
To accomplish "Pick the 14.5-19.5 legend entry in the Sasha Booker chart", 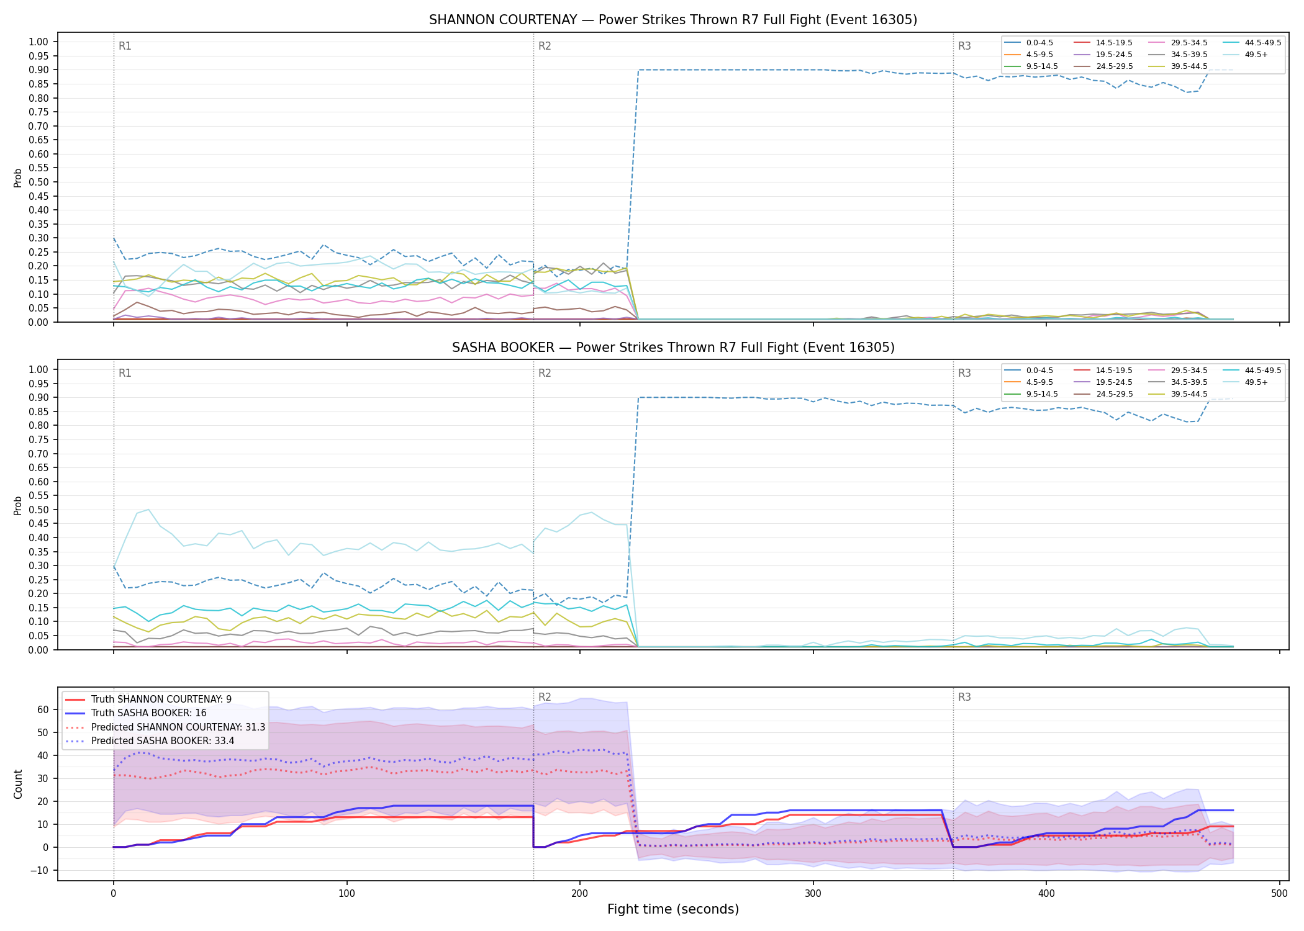I will [1103, 371].
